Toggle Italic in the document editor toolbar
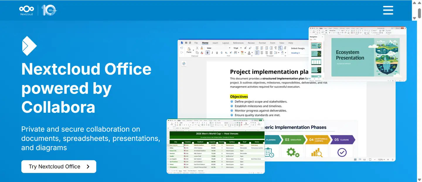422x182 pixels. 212,53
